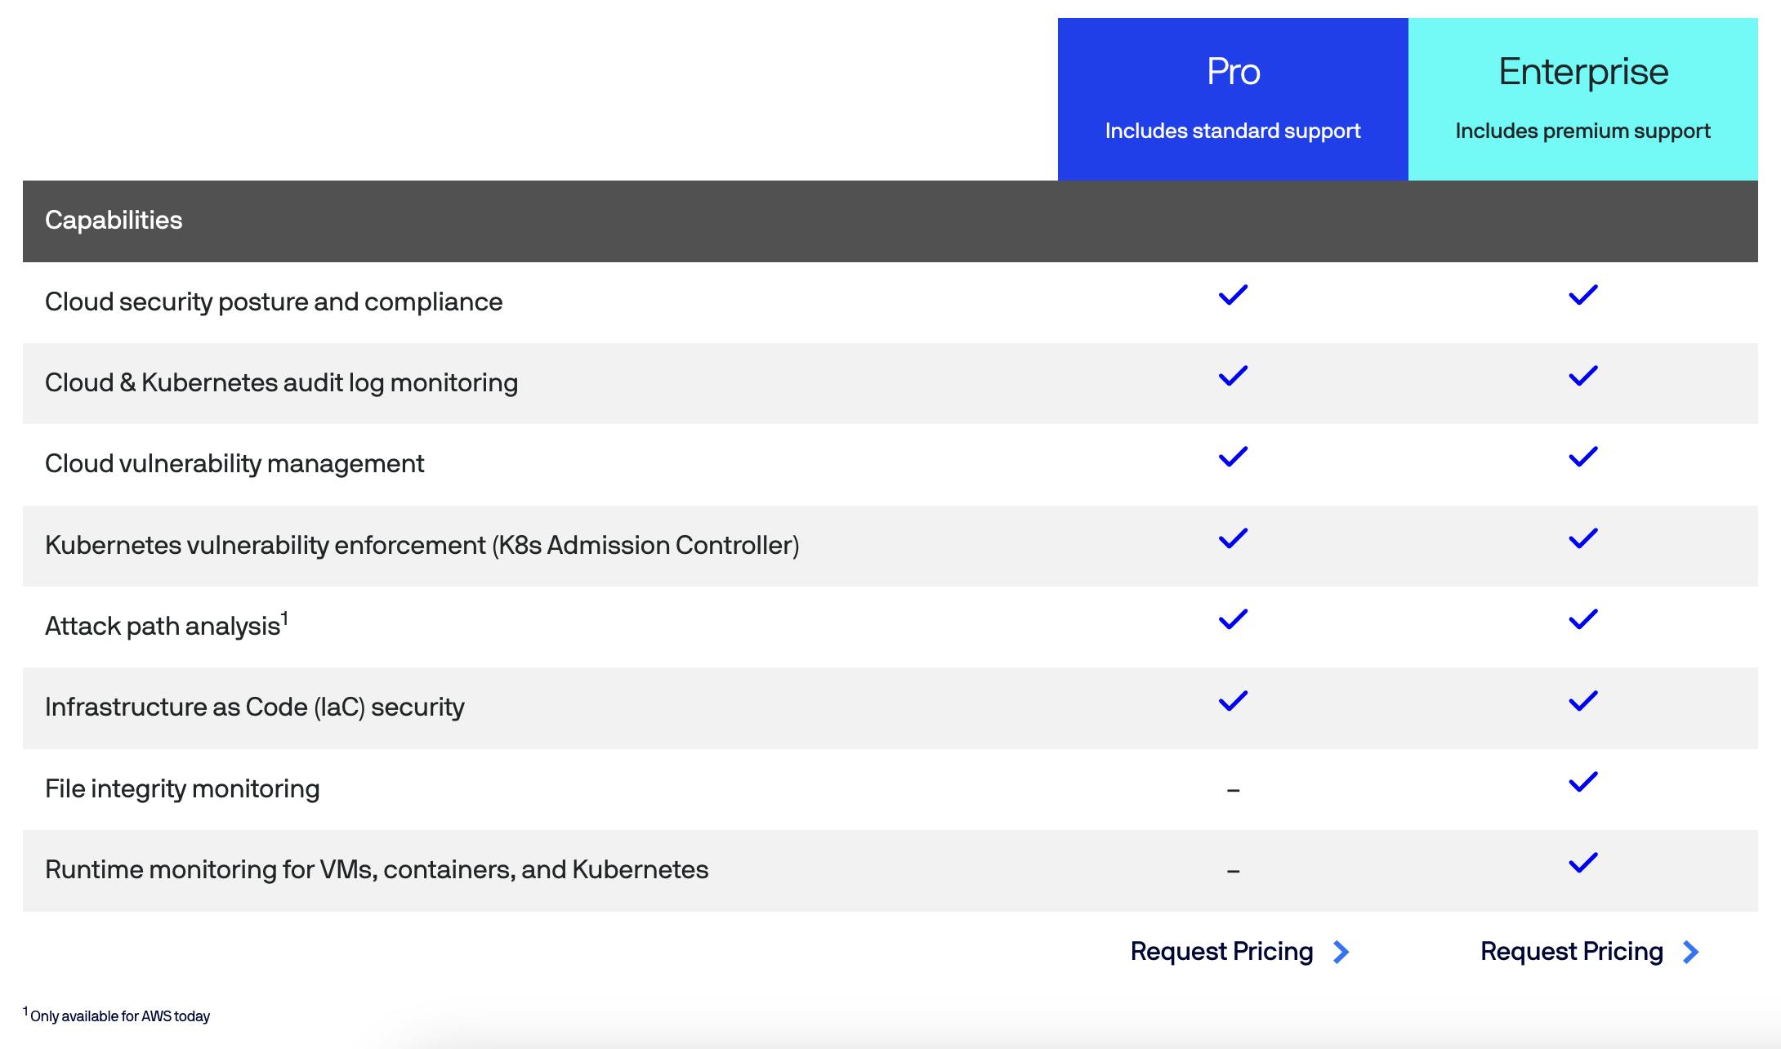Click the Enterprise plan header tile
This screenshot has height=1049, width=1781.
[1582, 99]
